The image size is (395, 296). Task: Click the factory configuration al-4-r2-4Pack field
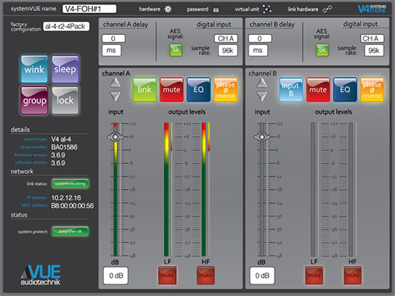click(66, 26)
